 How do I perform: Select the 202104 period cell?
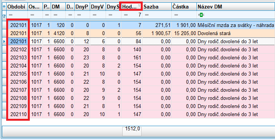(17, 66)
